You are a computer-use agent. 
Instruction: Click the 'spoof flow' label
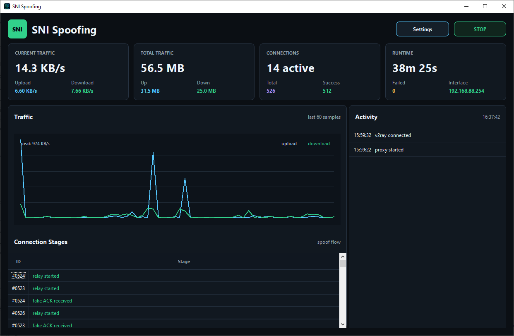pyautogui.click(x=329, y=242)
